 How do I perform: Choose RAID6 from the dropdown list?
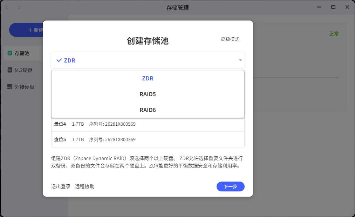148,110
